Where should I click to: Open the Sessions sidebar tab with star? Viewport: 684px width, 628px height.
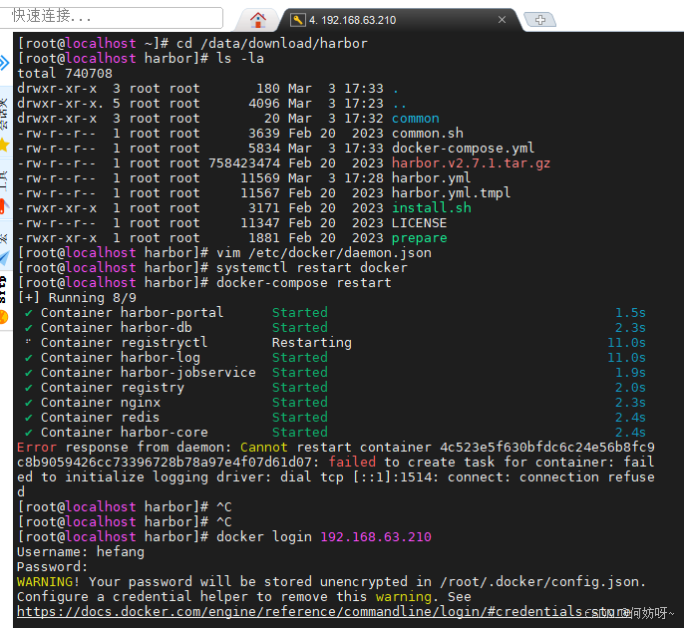[x=4, y=122]
